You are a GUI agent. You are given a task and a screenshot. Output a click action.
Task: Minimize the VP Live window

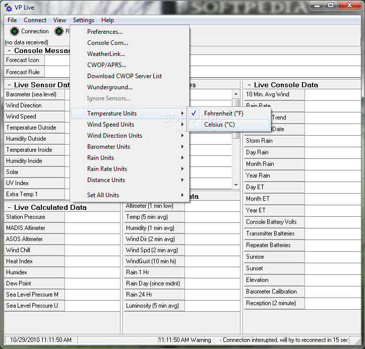(317, 6)
